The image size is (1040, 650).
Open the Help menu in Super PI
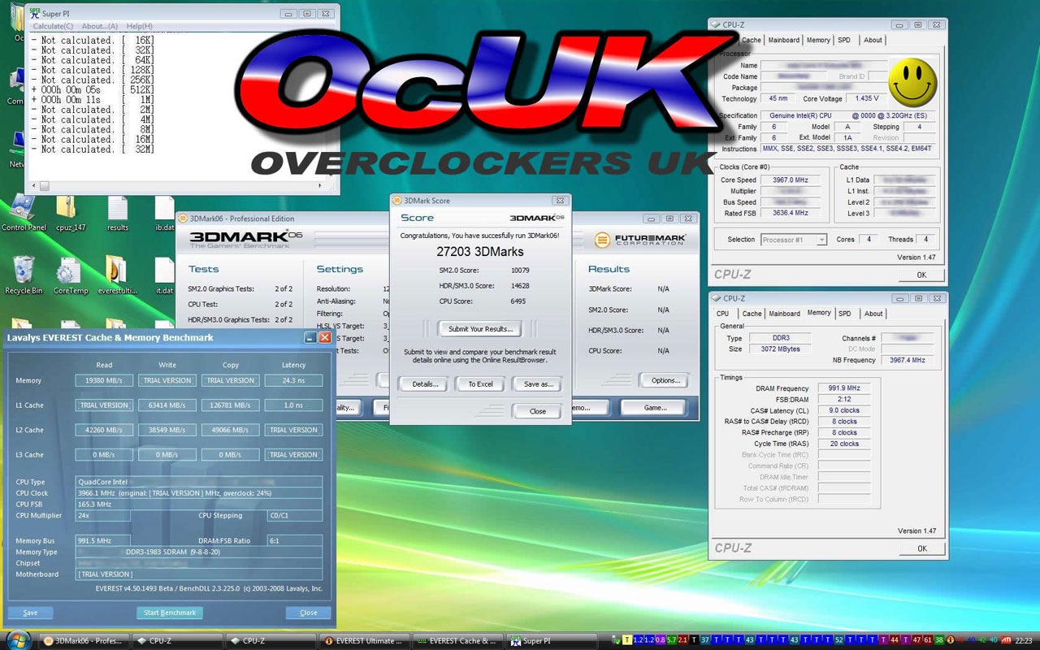pyautogui.click(x=139, y=26)
